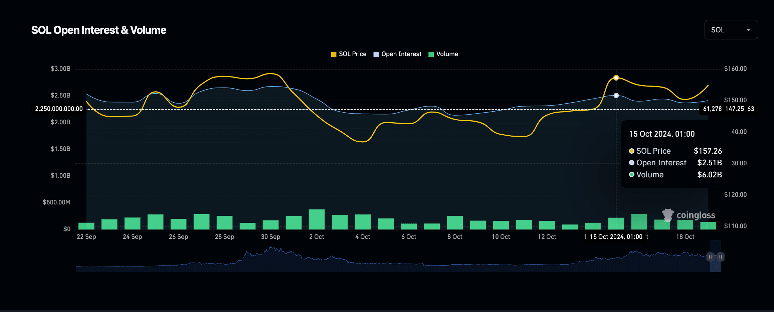Viewport: 774px width, 312px height.
Task: Click the '$6.02B' Volume tooltip value
Action: coord(710,175)
